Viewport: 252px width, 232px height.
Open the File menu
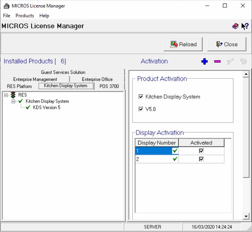coord(7,16)
